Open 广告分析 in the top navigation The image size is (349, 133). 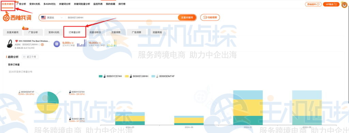point(21,4)
